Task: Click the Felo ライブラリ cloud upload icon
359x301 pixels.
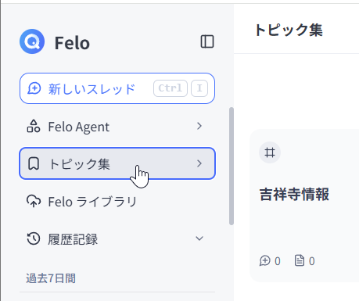Action: pos(34,201)
